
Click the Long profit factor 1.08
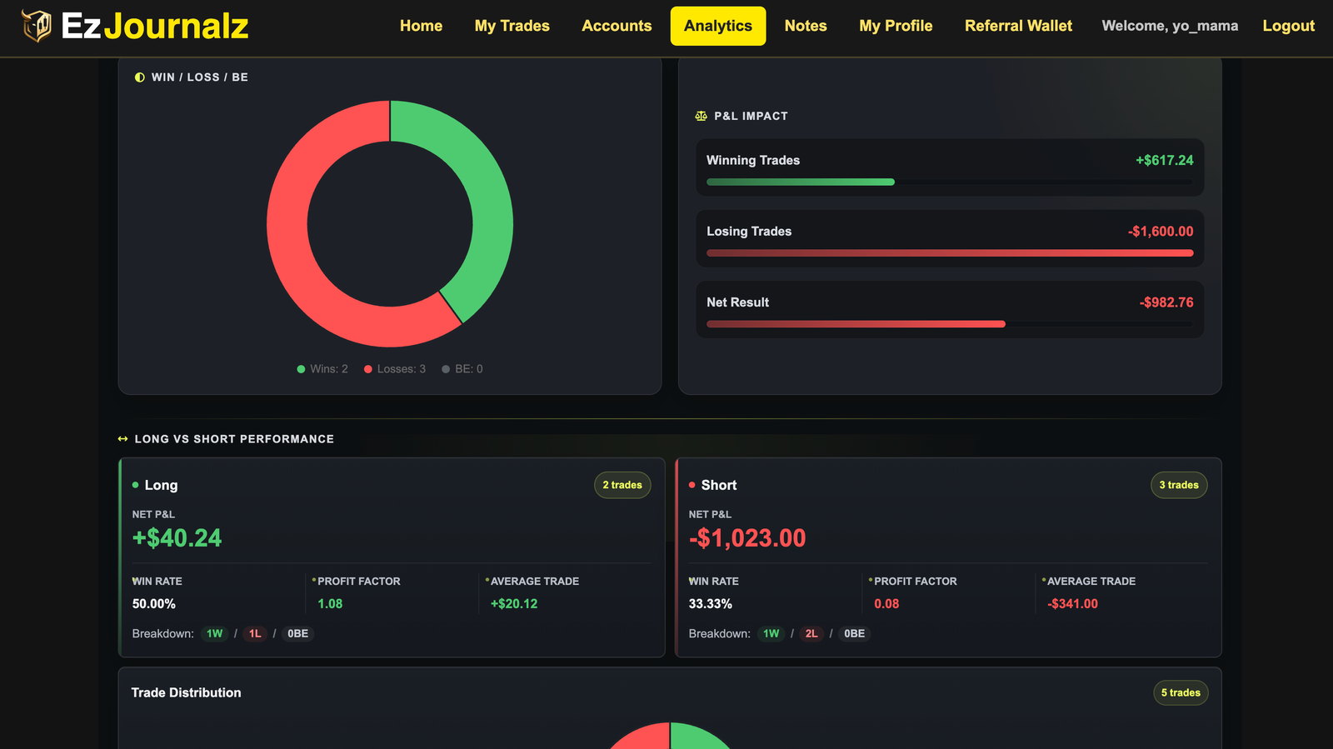(330, 604)
